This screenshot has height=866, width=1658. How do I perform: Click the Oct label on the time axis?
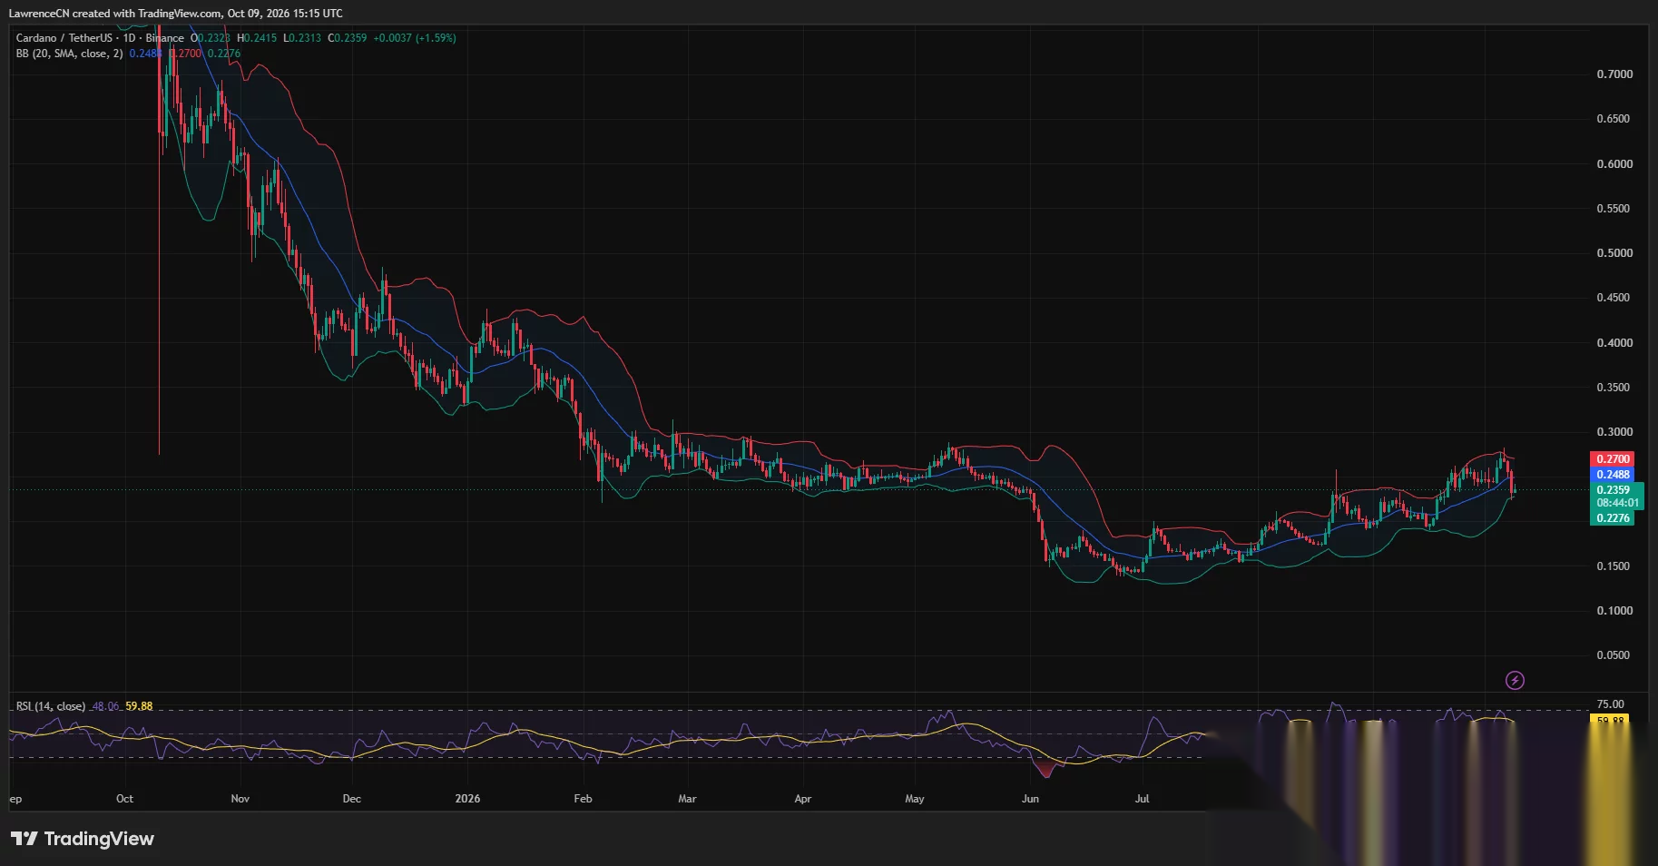coord(124,799)
